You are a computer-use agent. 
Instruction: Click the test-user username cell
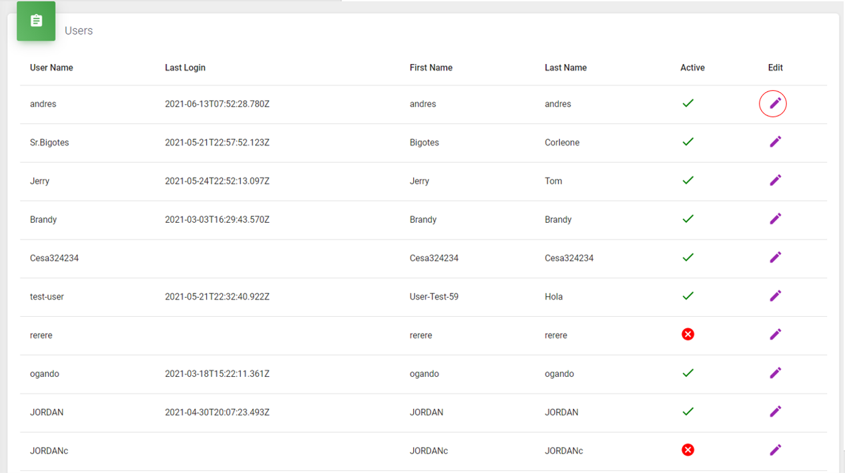tap(47, 296)
